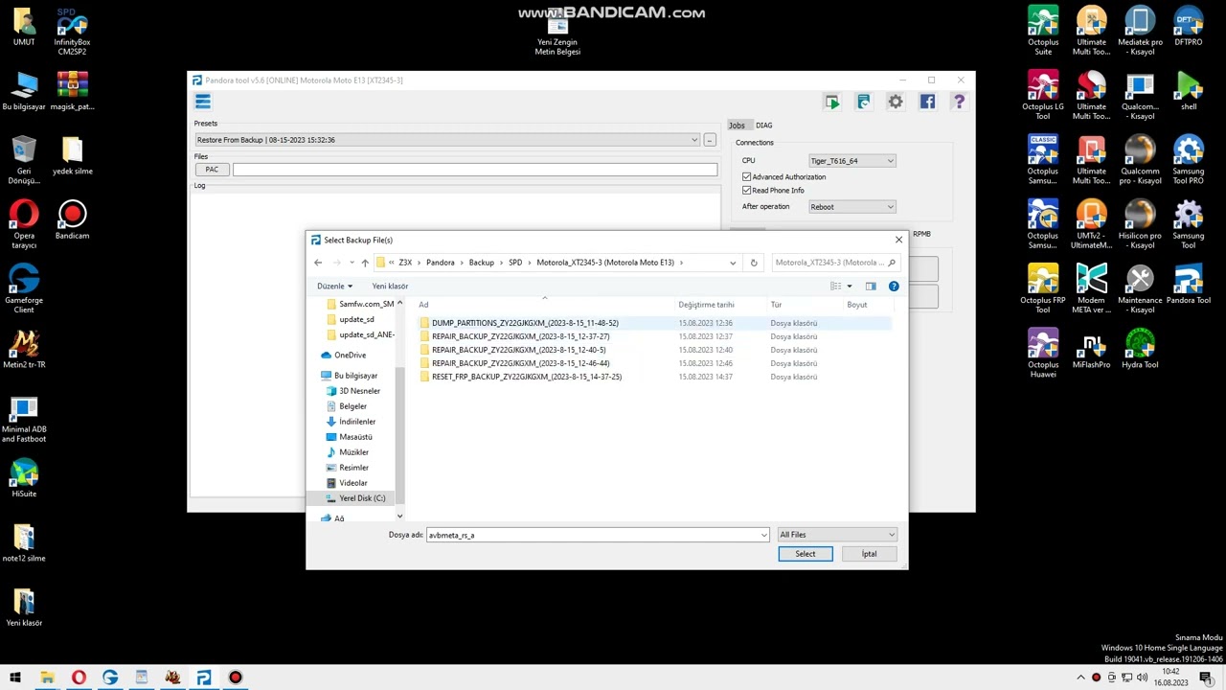Image resolution: width=1226 pixels, height=690 pixels.
Task: Toggle the preview pane icon in file dialog
Action: 871,286
